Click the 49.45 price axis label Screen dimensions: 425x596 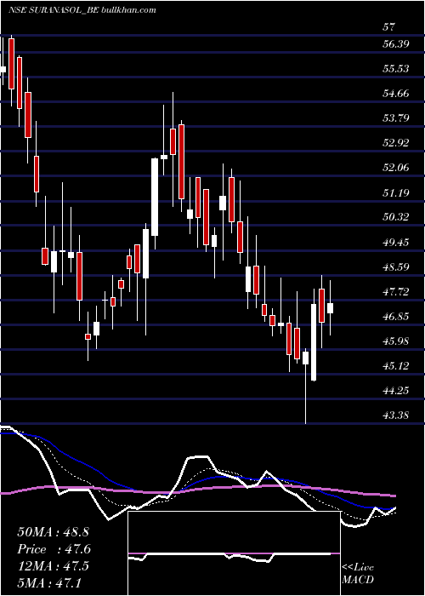pyautogui.click(x=396, y=242)
